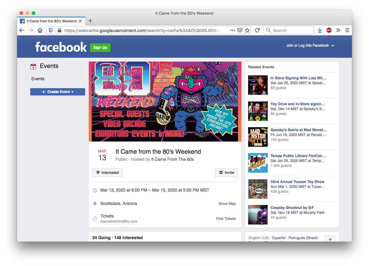The height and width of the screenshot is (266, 369).
Task: Open the Events link in left sidebar
Action: pyautogui.click(x=38, y=79)
